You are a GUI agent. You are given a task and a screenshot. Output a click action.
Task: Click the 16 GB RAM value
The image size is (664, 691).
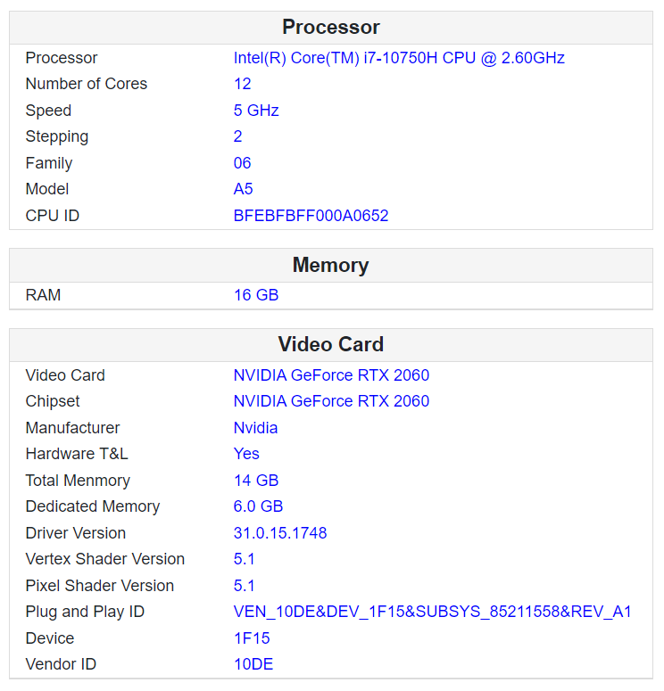click(x=256, y=295)
